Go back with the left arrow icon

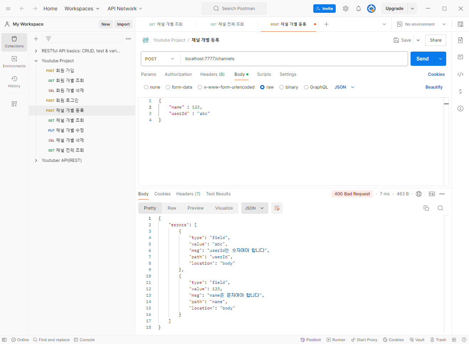point(22,9)
